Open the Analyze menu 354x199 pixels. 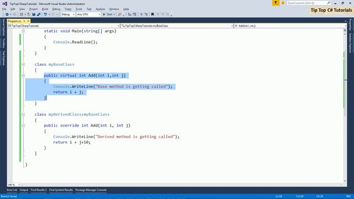click(x=100, y=9)
